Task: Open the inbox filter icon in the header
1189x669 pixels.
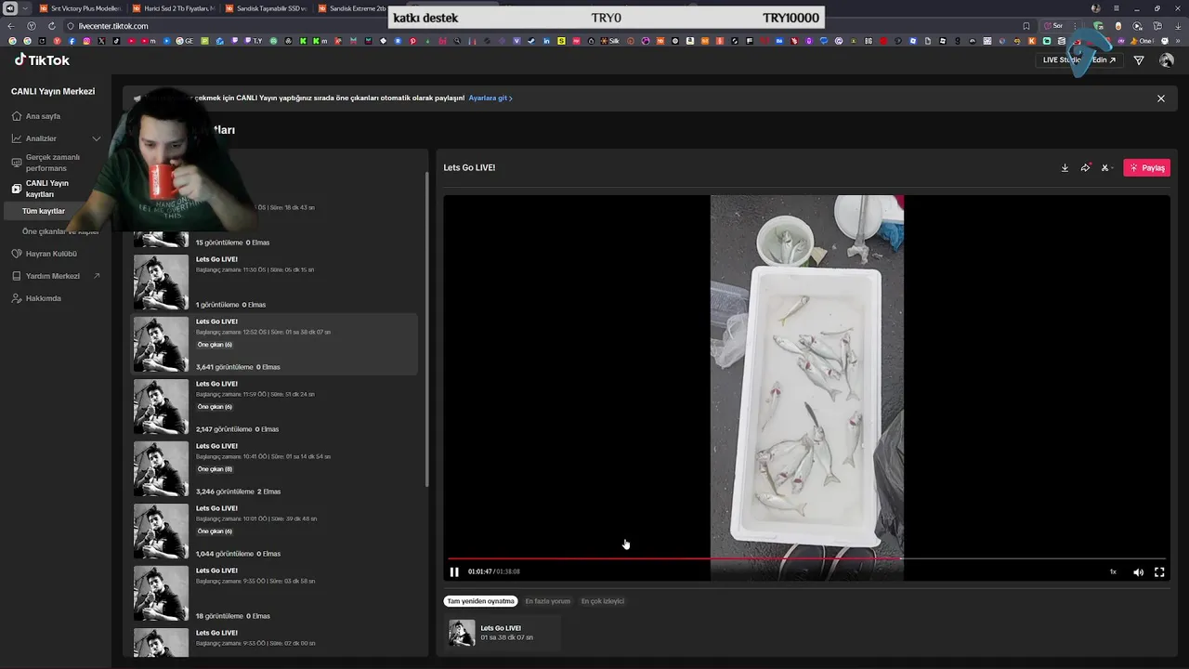Action: coord(1139,60)
